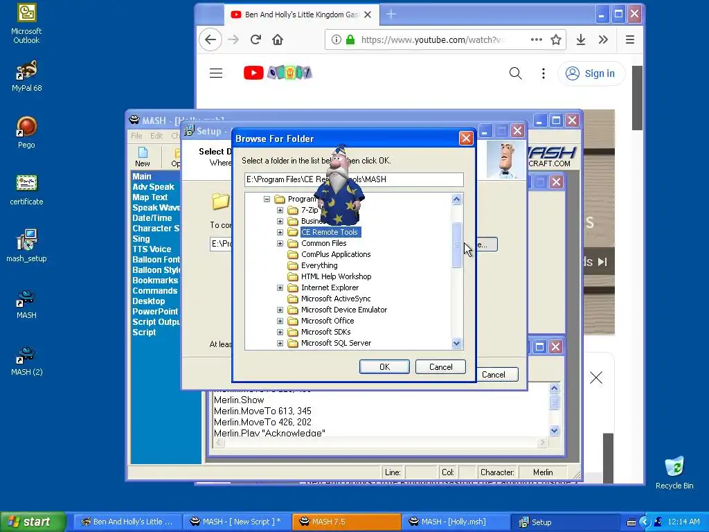Open YouTube search magnifier
This screenshot has height=532, width=709.
(x=515, y=73)
